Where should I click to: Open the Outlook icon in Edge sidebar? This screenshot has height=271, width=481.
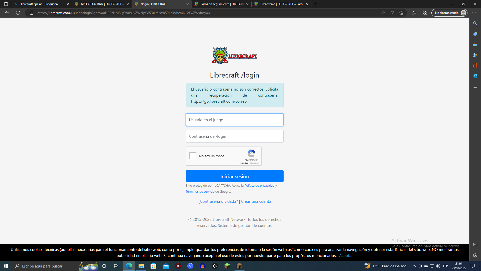coord(475,76)
